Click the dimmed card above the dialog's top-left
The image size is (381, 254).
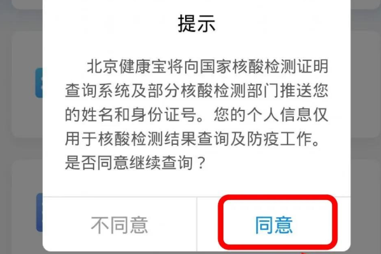pos(27,4)
